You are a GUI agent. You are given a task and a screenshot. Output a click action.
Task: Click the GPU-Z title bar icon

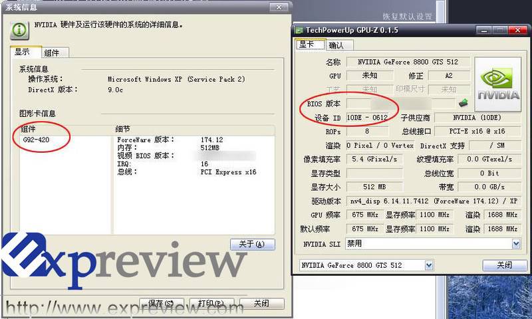pyautogui.click(x=299, y=30)
